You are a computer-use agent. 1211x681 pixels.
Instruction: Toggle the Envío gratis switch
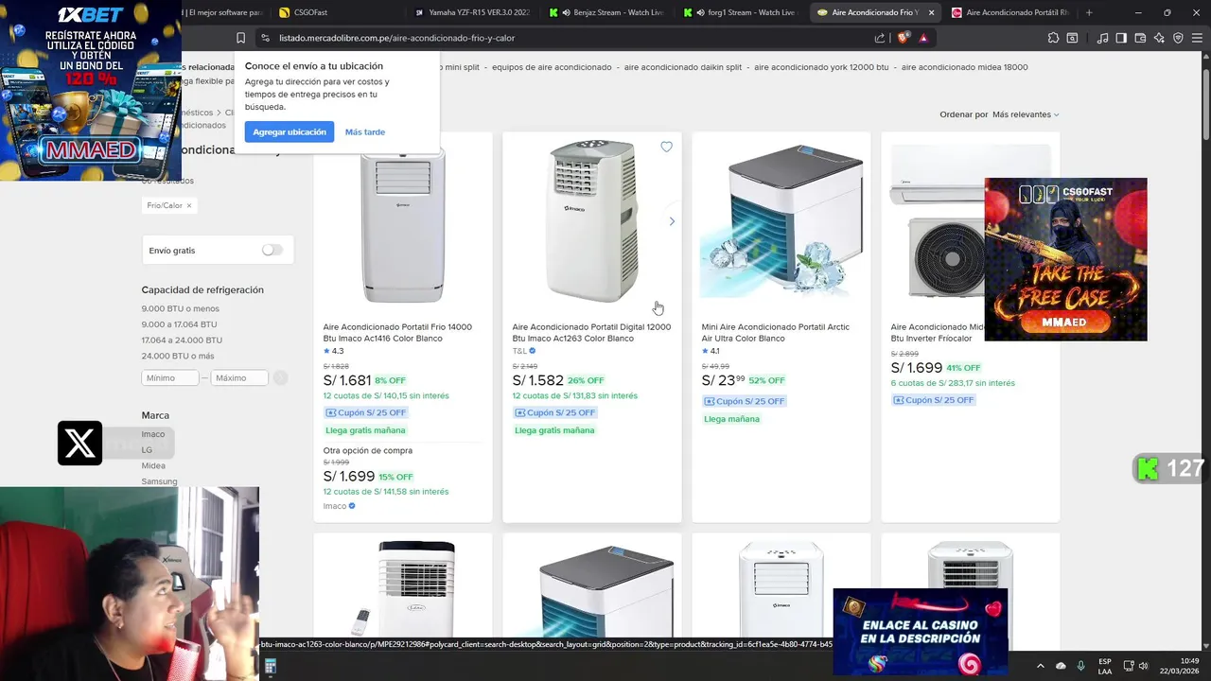pyautogui.click(x=272, y=250)
